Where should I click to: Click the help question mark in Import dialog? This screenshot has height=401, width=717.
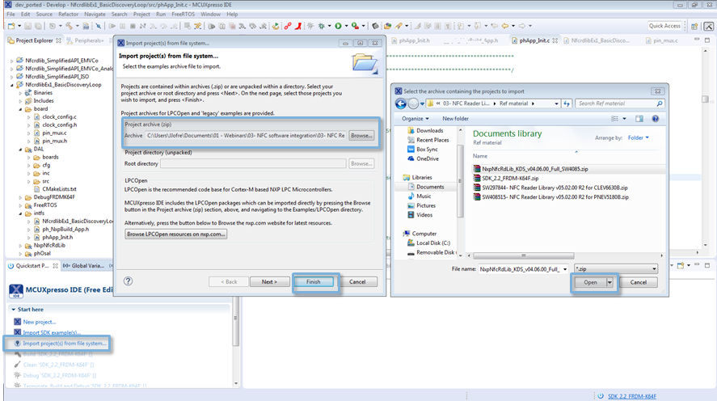(x=128, y=281)
